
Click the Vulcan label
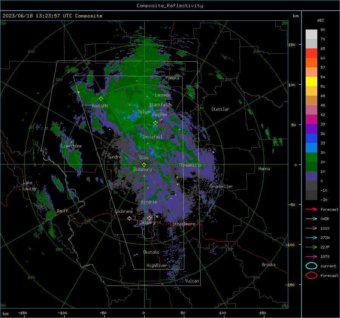[x=192, y=281]
